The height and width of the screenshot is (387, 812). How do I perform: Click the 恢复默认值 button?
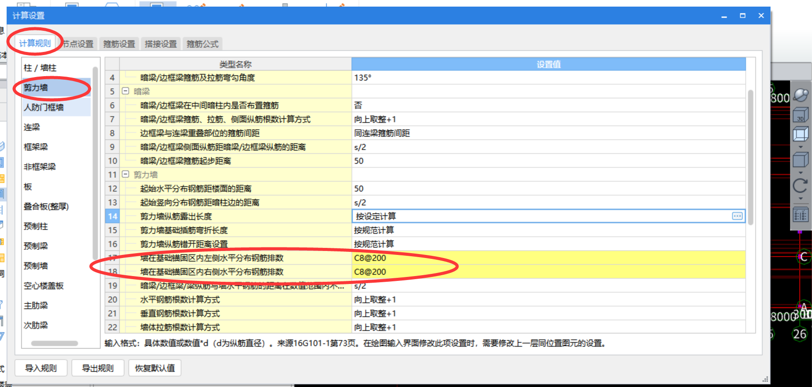155,368
